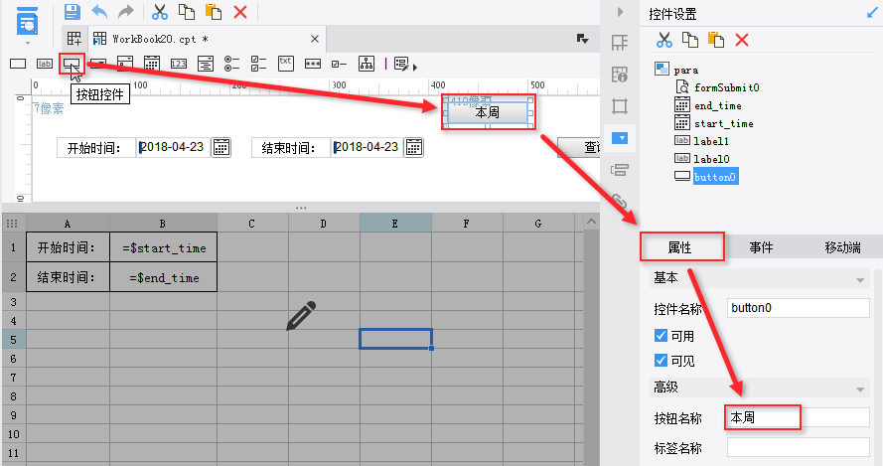
Task: Copy using the main toolbar copy icon
Action: [187, 11]
